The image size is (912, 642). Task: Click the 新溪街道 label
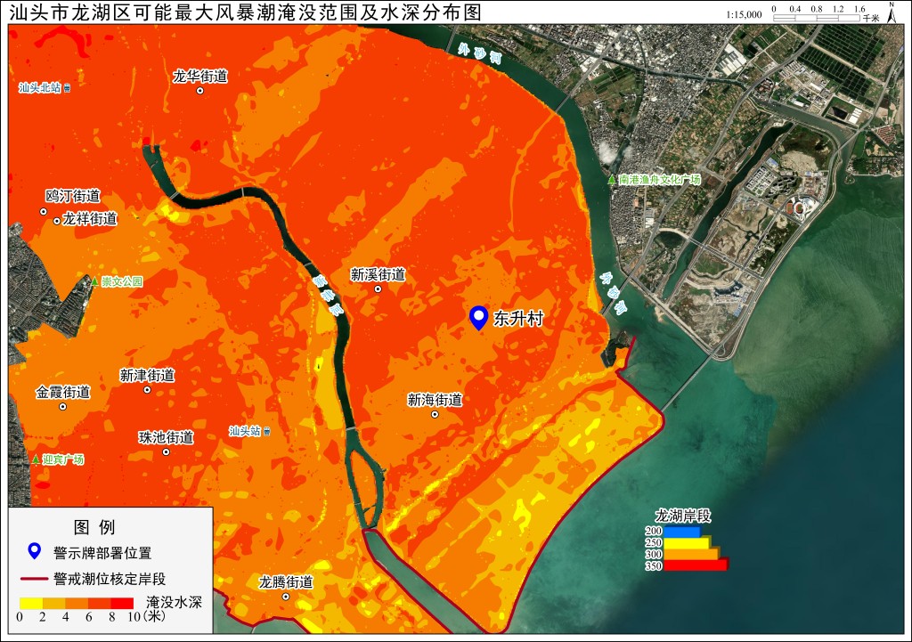point(378,274)
